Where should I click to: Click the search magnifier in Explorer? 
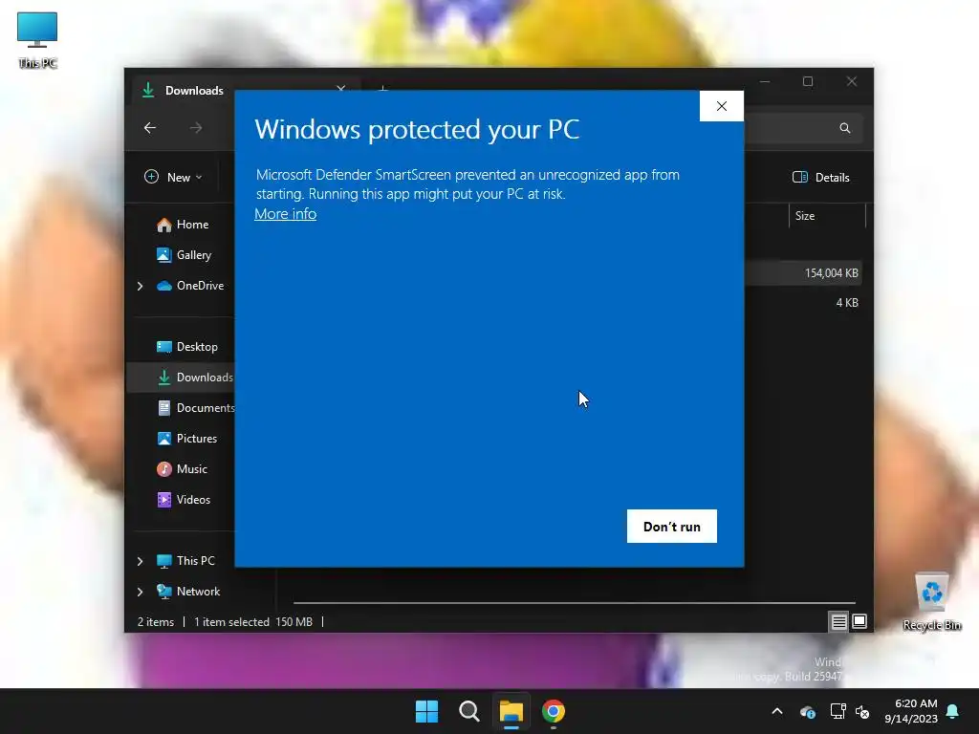click(x=845, y=128)
